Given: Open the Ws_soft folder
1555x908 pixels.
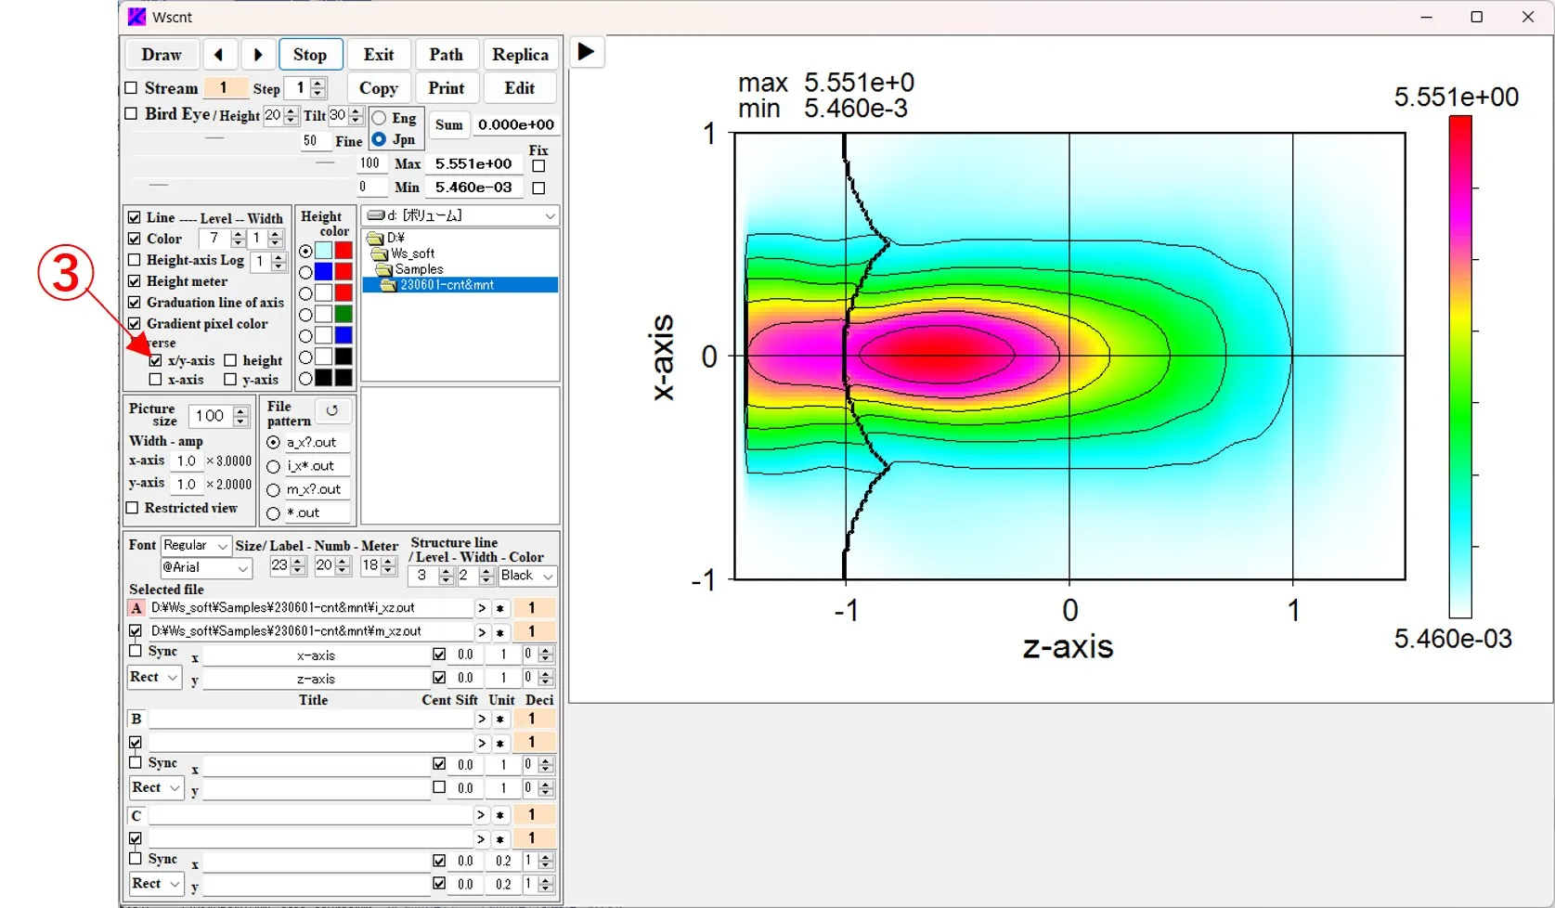Looking at the screenshot, I should [x=379, y=253].
